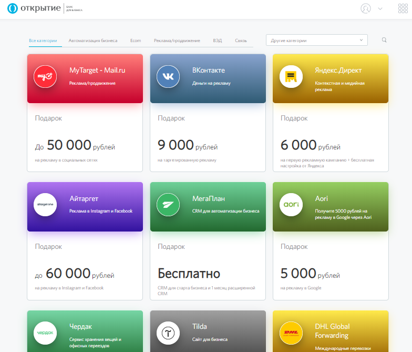The height and width of the screenshot is (352, 412).
Task: Click 'Деньги на рекламу' subtitle
Action: point(211,83)
